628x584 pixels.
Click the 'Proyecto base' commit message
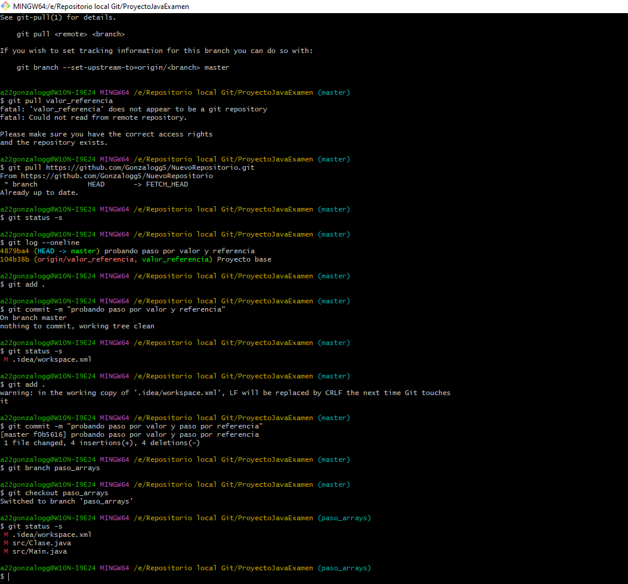point(245,260)
